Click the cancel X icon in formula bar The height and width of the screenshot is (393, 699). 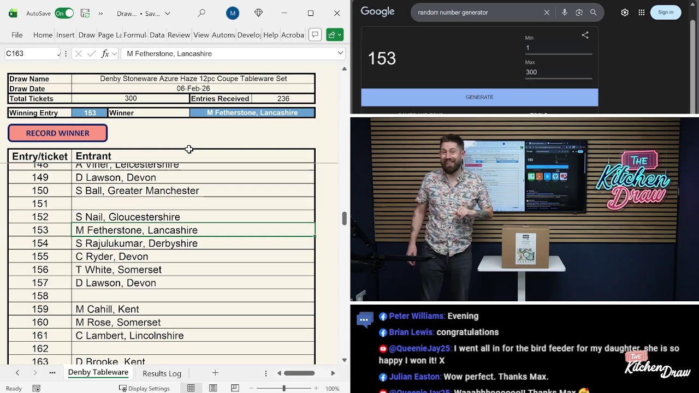[78, 53]
